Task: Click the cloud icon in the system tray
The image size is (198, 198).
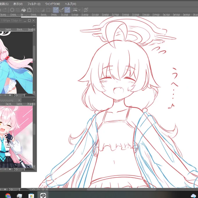Action: [x=194, y=196]
